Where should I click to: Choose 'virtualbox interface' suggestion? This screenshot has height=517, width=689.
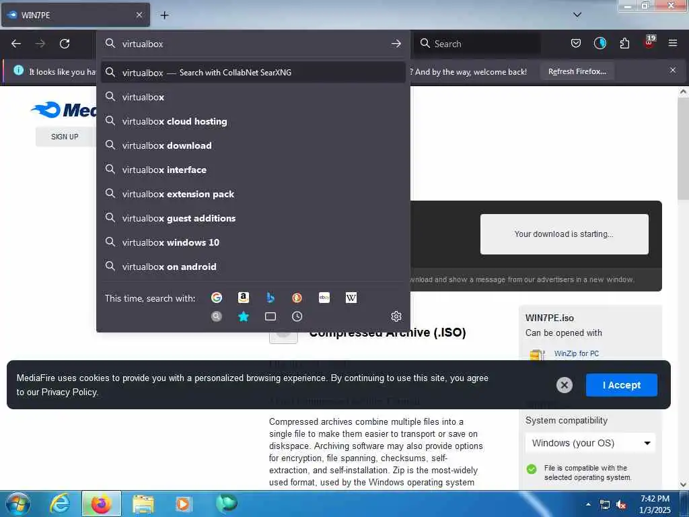253,169
